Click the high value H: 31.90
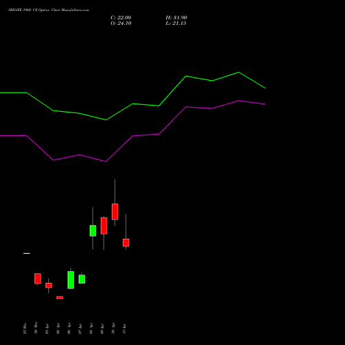 (x=176, y=18)
